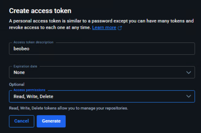Screen dimensions: 201x133
Task: Click the 'Access token description' floating label
Action: (x=33, y=42)
